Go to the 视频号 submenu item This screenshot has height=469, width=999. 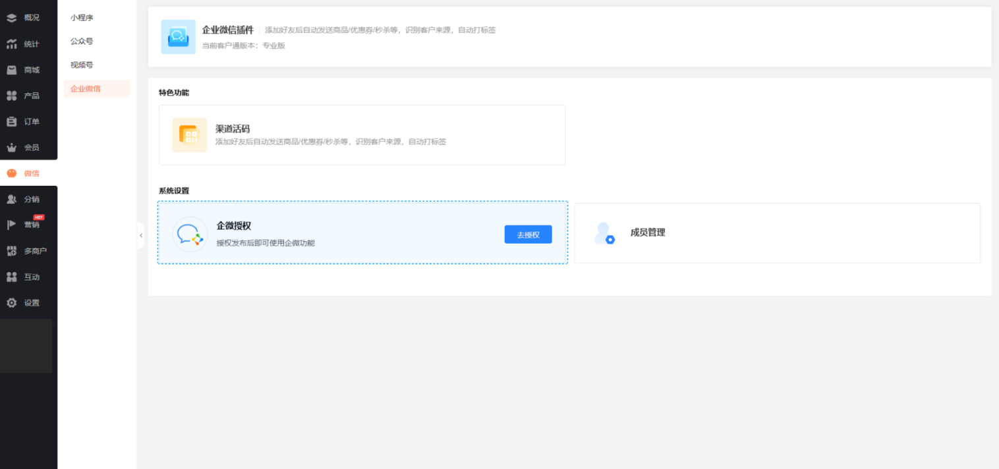pyautogui.click(x=82, y=65)
